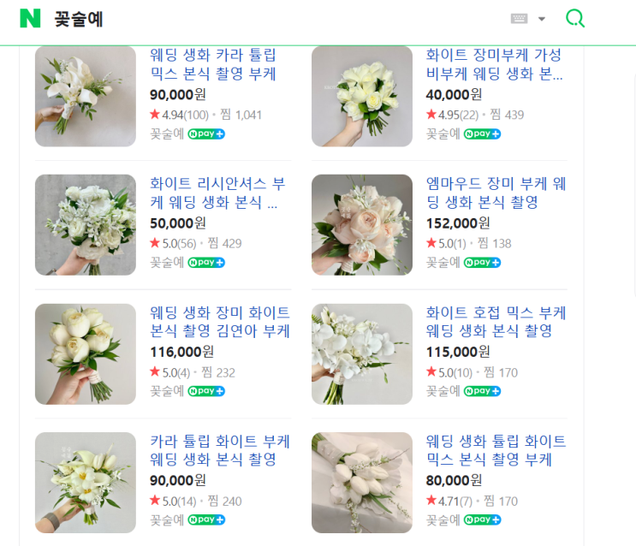Click Npay badge on 40,000원 white rose bouquet
The image size is (636, 546).
(483, 134)
